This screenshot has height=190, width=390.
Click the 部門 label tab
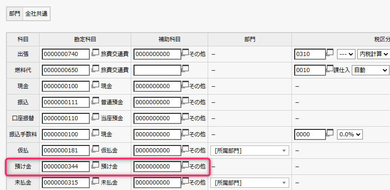(x=15, y=14)
